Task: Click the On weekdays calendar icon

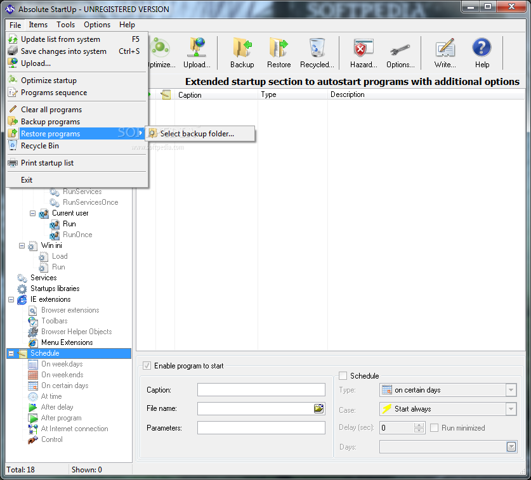Action: (33, 364)
